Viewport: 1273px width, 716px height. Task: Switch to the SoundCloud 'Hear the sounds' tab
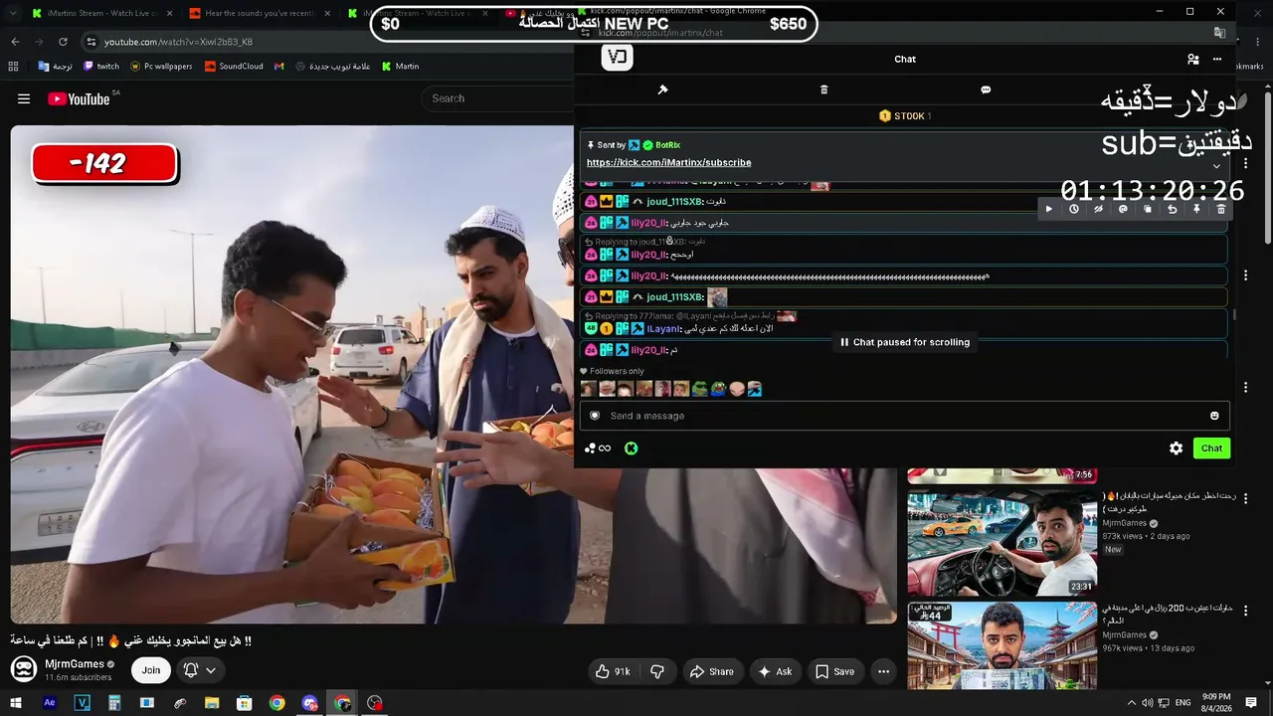[x=259, y=13]
